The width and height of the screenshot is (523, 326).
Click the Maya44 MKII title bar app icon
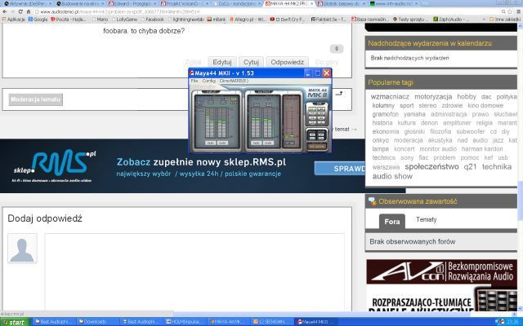(192, 73)
